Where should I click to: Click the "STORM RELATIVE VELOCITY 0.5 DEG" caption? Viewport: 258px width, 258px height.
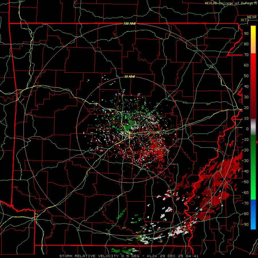(x=99, y=256)
